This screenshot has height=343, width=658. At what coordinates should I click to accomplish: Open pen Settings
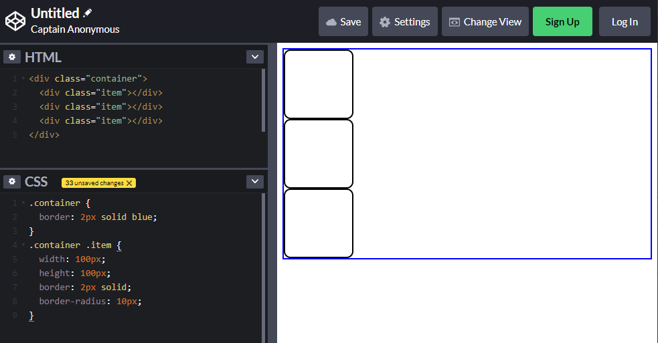[404, 21]
